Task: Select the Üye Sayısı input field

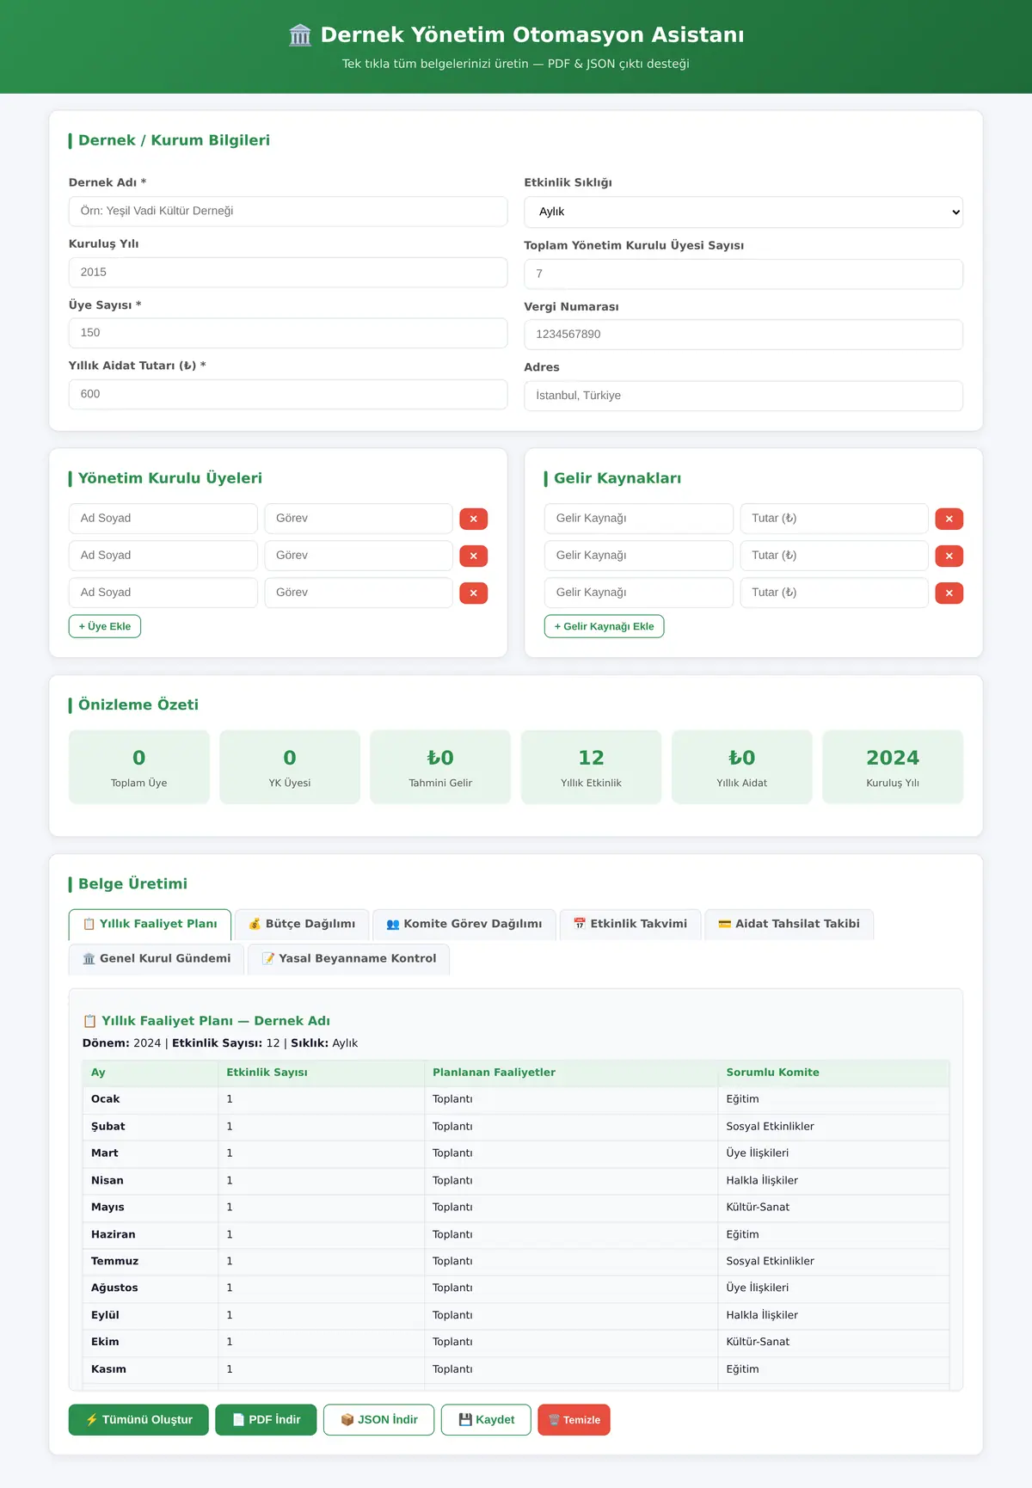Action: tap(288, 333)
